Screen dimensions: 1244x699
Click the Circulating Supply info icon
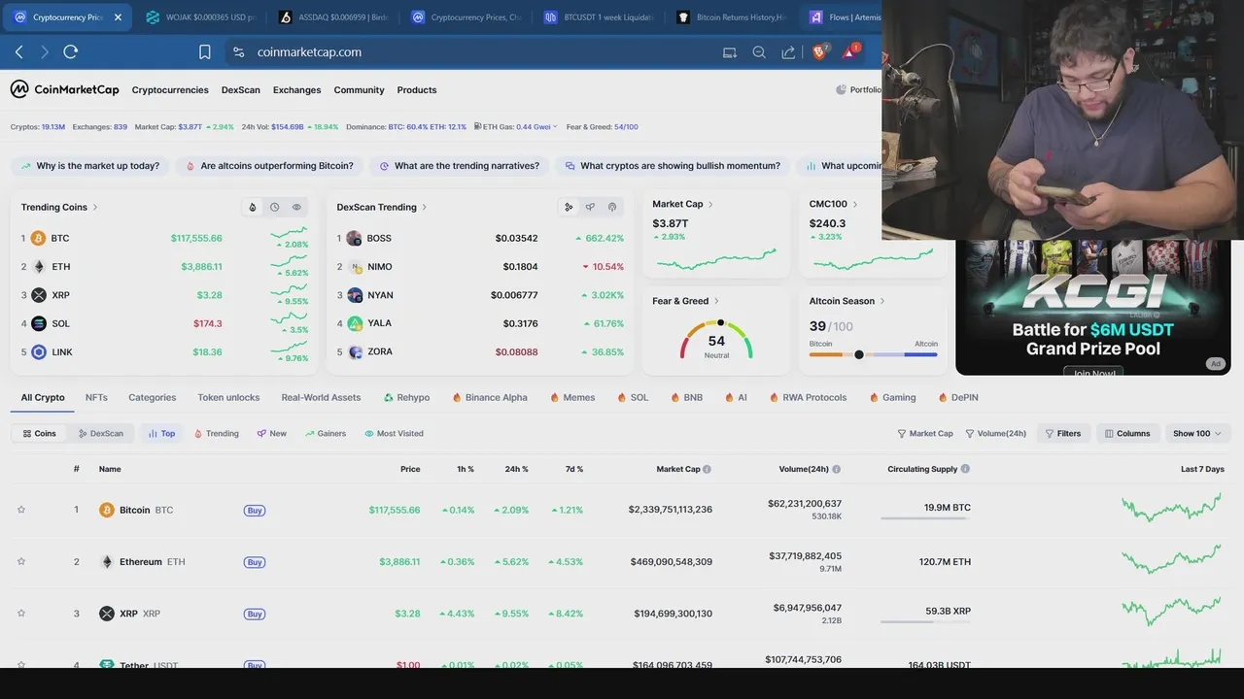(x=965, y=469)
